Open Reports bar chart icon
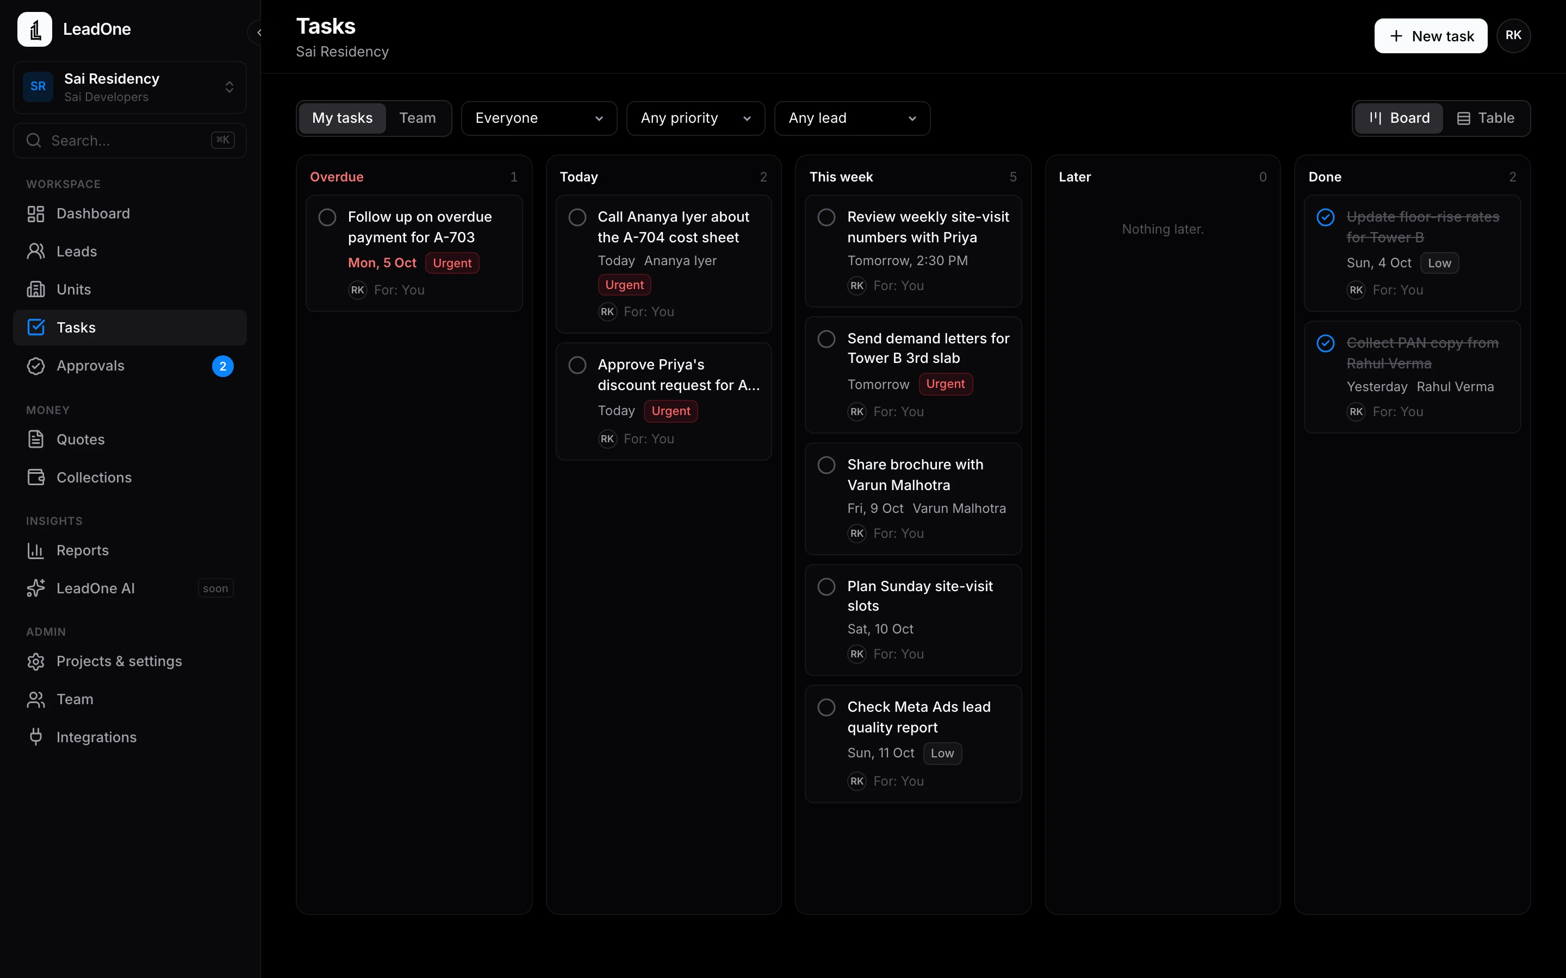 35,550
